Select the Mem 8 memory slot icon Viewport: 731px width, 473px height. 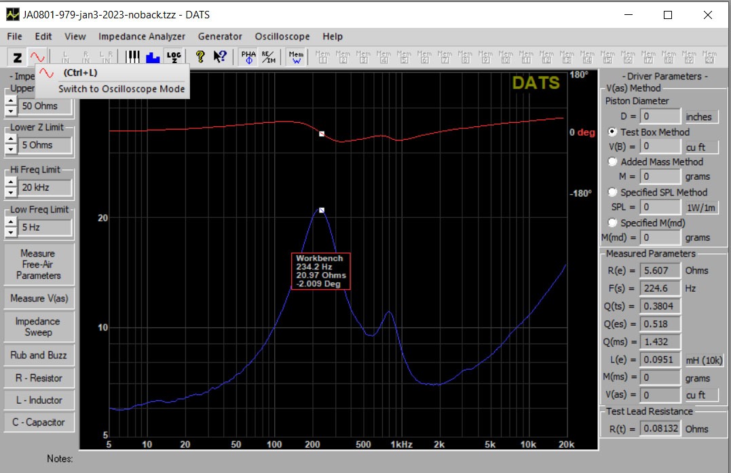(x=465, y=57)
